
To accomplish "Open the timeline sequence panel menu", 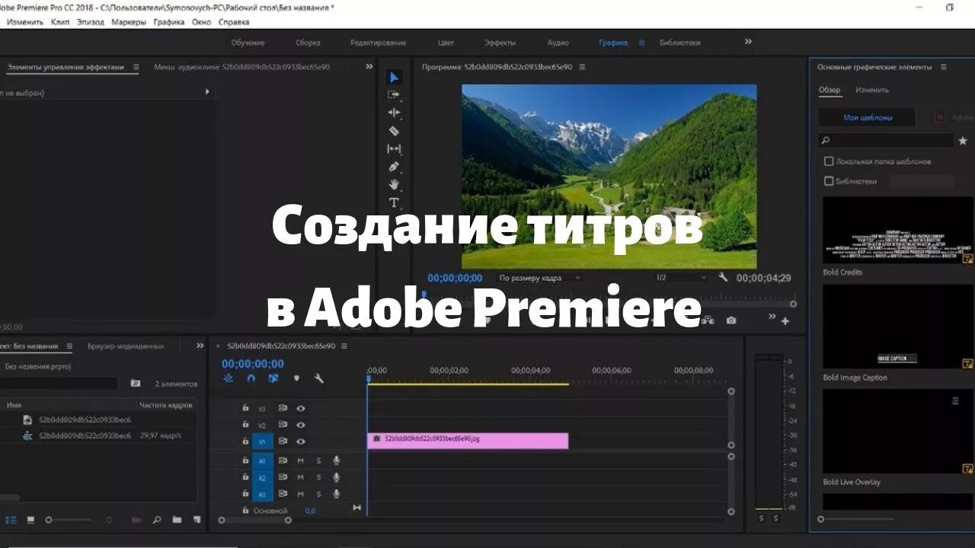I will pos(344,346).
